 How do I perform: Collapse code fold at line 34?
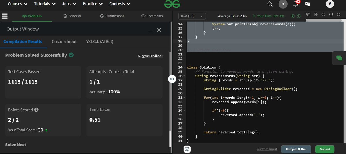(184, 110)
